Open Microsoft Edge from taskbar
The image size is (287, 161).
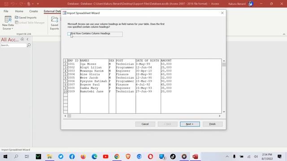coord(95,157)
